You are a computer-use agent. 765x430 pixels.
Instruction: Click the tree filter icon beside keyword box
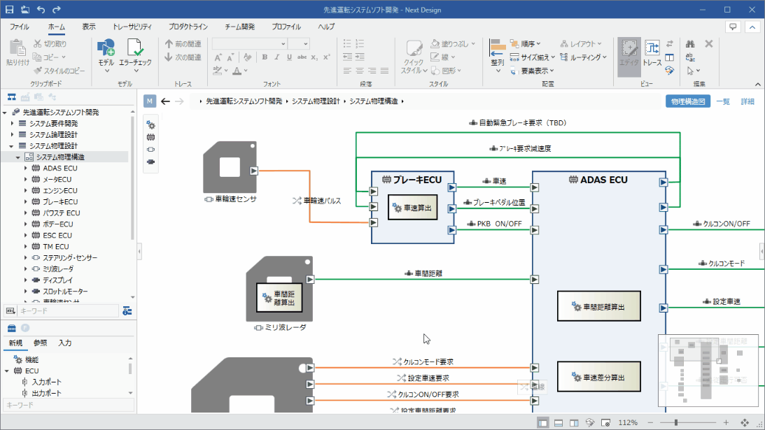point(127,310)
